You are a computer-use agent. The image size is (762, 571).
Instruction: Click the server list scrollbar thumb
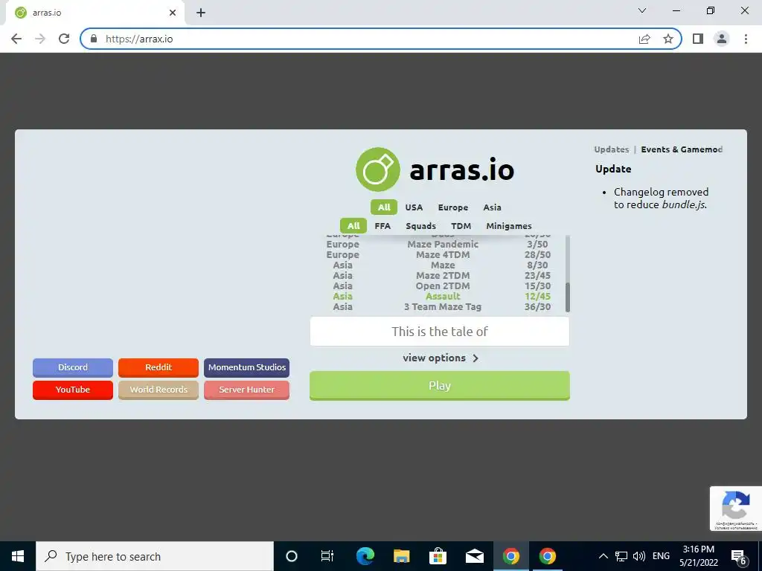coord(567,297)
